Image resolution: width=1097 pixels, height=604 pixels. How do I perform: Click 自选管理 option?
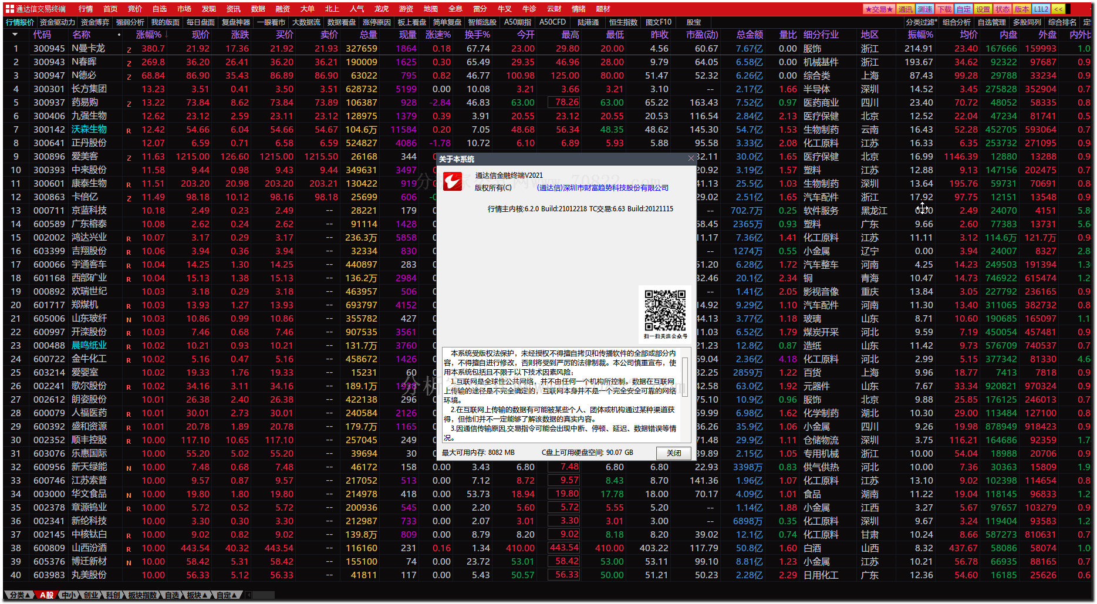tap(992, 22)
